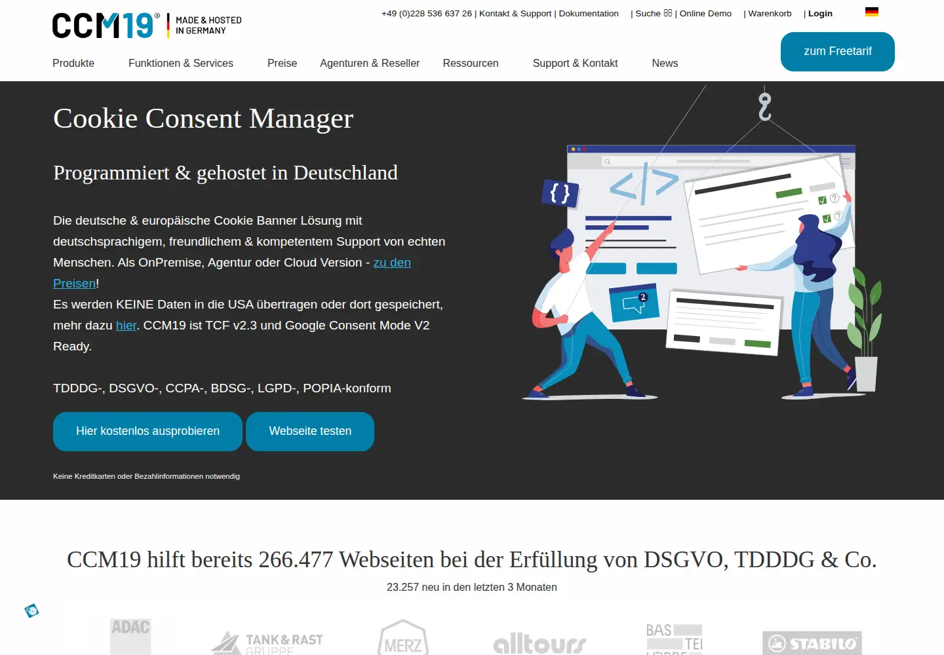Click the Suche link in top bar
Image resolution: width=944 pixels, height=655 pixels.
(648, 13)
